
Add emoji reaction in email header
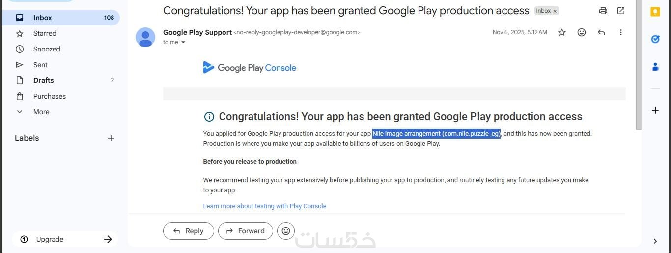click(x=582, y=32)
